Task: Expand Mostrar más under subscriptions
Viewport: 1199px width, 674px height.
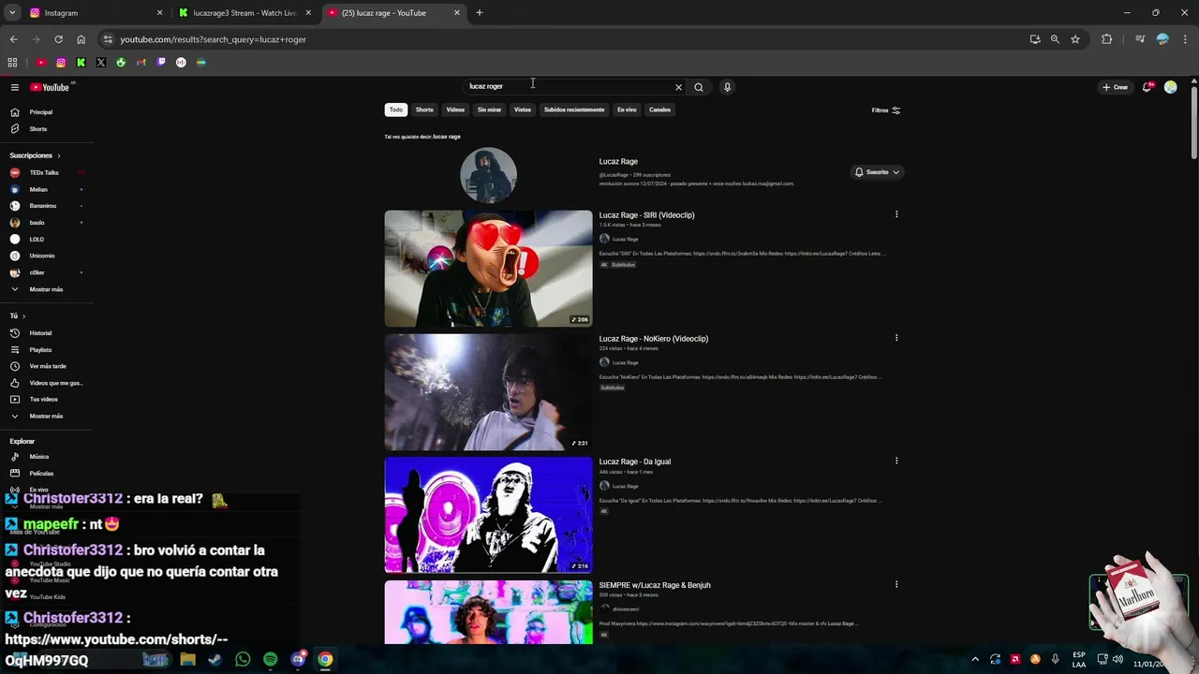Action: 47,289
